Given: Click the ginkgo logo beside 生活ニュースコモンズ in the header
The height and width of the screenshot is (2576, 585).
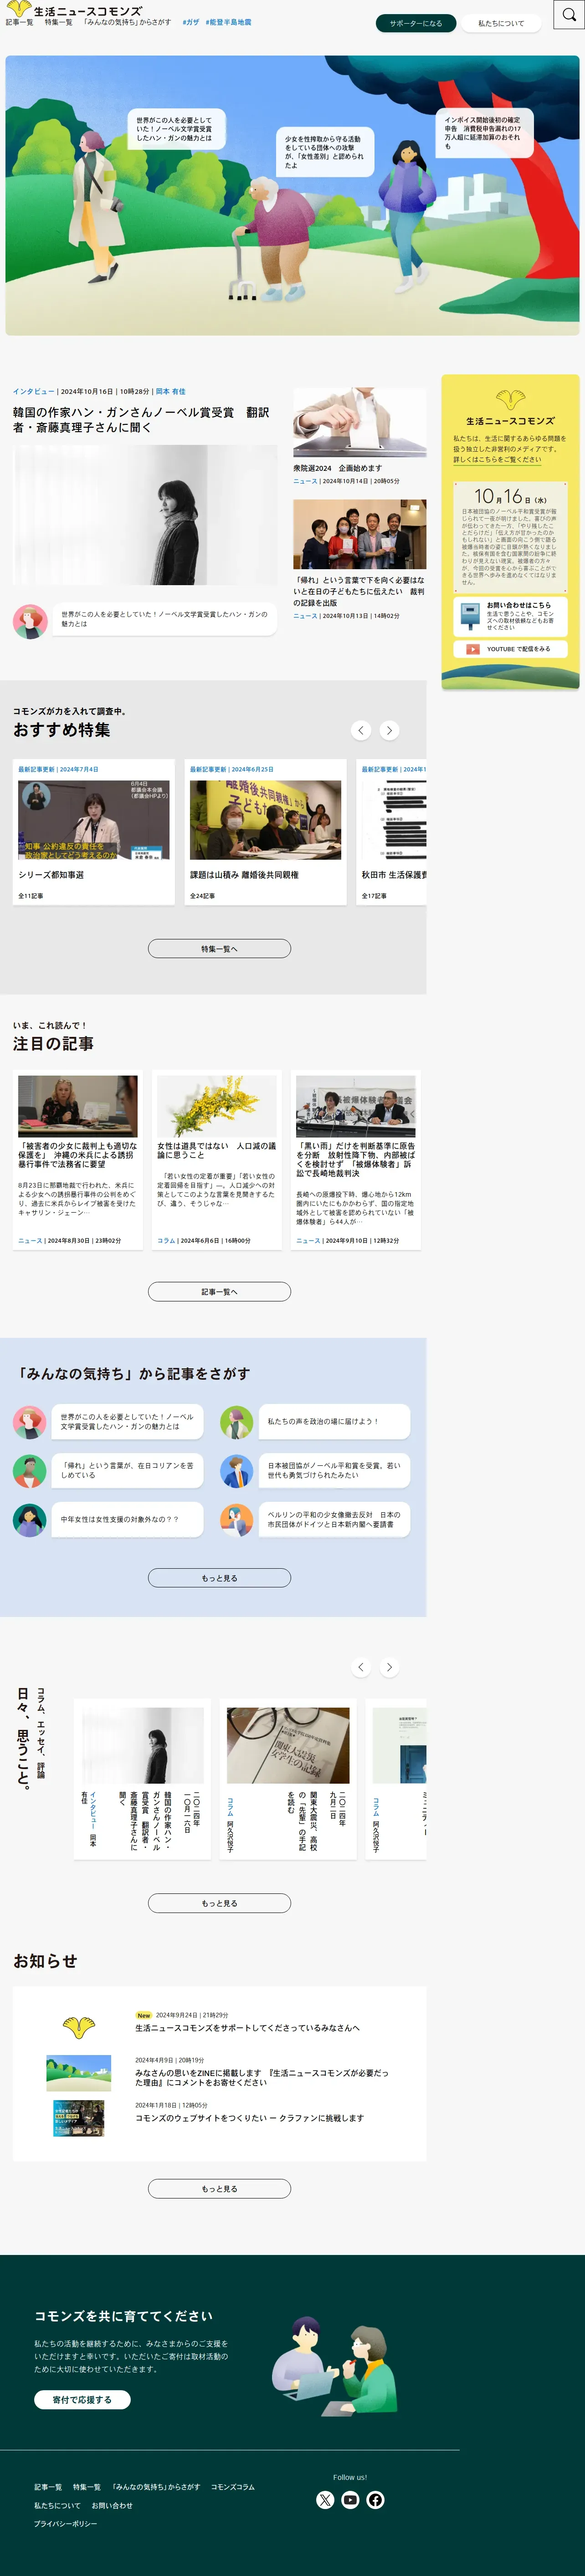Looking at the screenshot, I should [x=18, y=9].
